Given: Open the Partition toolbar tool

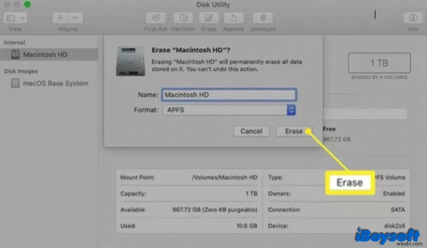Looking at the screenshot, I should pos(183,18).
